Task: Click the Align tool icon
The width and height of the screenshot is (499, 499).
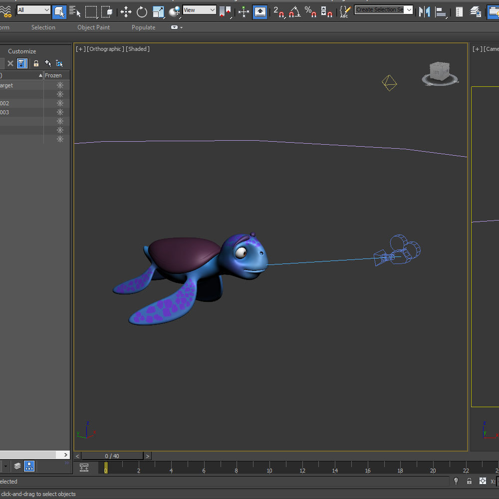Action: (x=441, y=12)
